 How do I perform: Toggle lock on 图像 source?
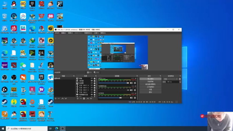[x=94, y=78]
